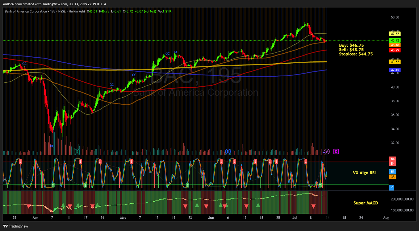
Task: Click the red 45.29 price label
Action: [x=394, y=50]
